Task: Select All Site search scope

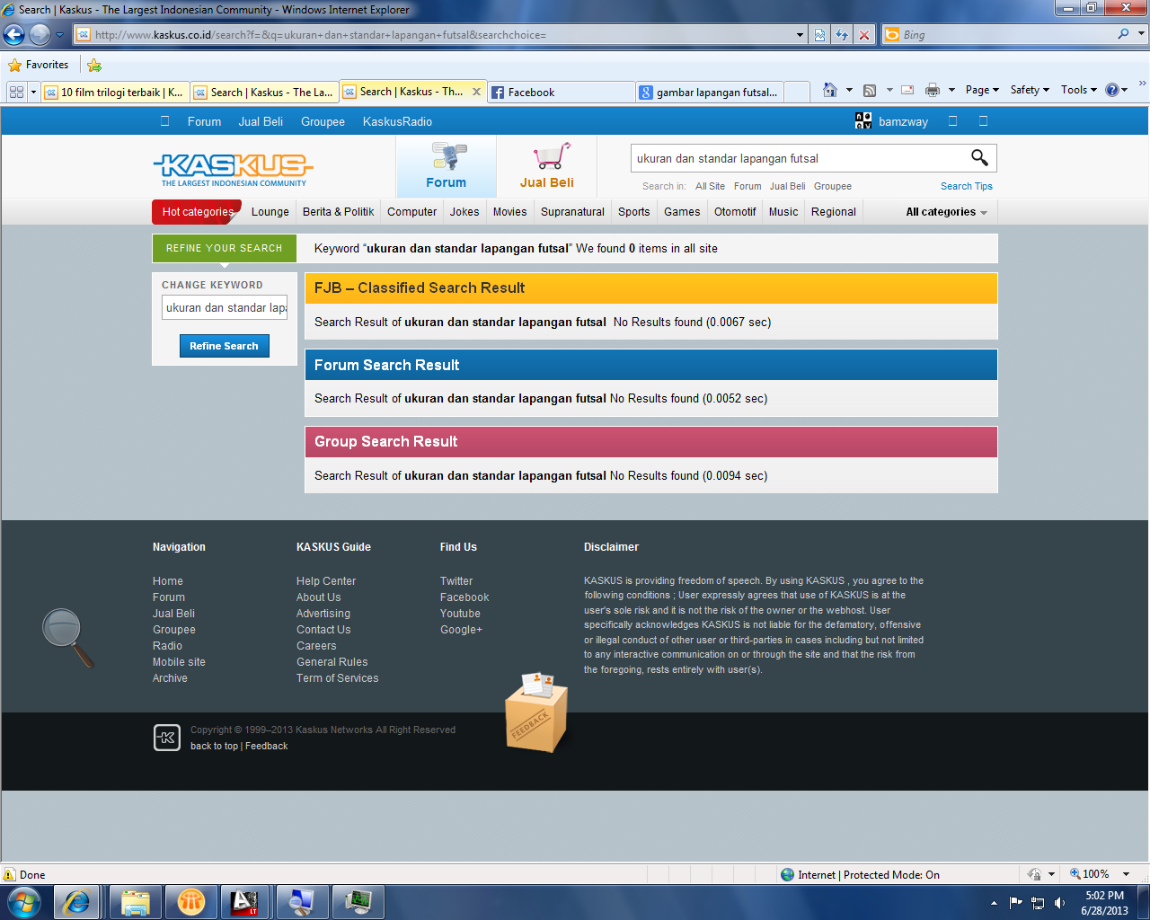Action: point(710,186)
